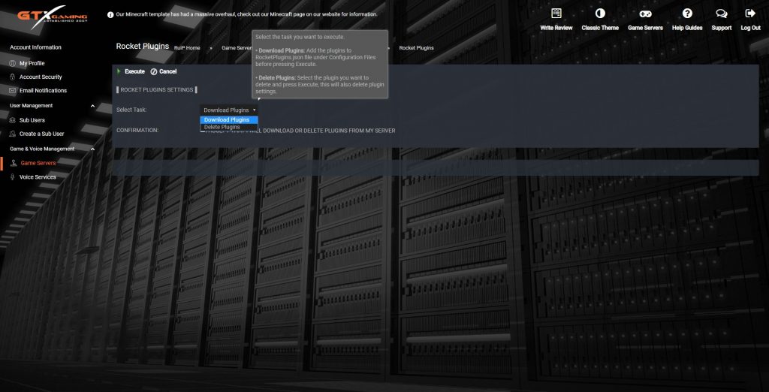Screen dimensions: 769x392
Task: Open the Account Security link
Action: (x=41, y=77)
